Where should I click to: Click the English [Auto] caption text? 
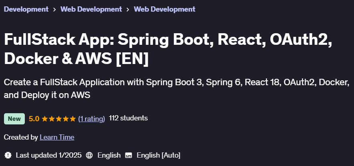(x=159, y=155)
